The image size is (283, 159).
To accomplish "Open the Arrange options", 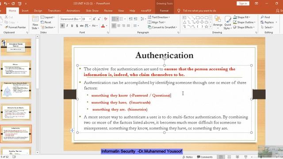I will tap(218, 22).
